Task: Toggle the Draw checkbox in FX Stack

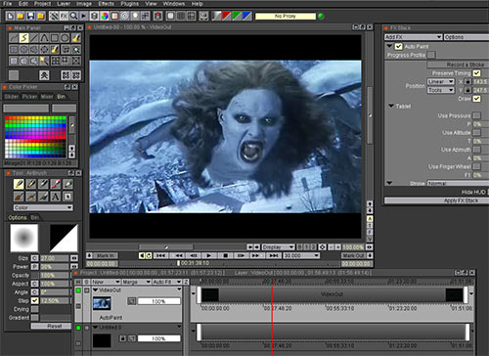Action: point(476,98)
